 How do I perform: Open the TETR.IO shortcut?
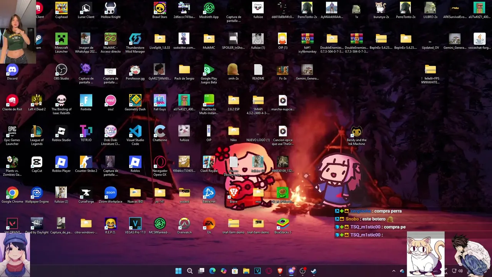(86, 133)
